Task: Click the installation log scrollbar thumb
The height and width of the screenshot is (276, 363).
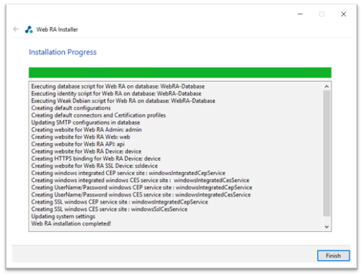Action: (327, 153)
